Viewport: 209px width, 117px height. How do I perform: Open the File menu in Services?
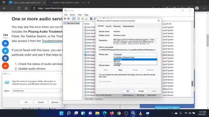(x=66, y=15)
